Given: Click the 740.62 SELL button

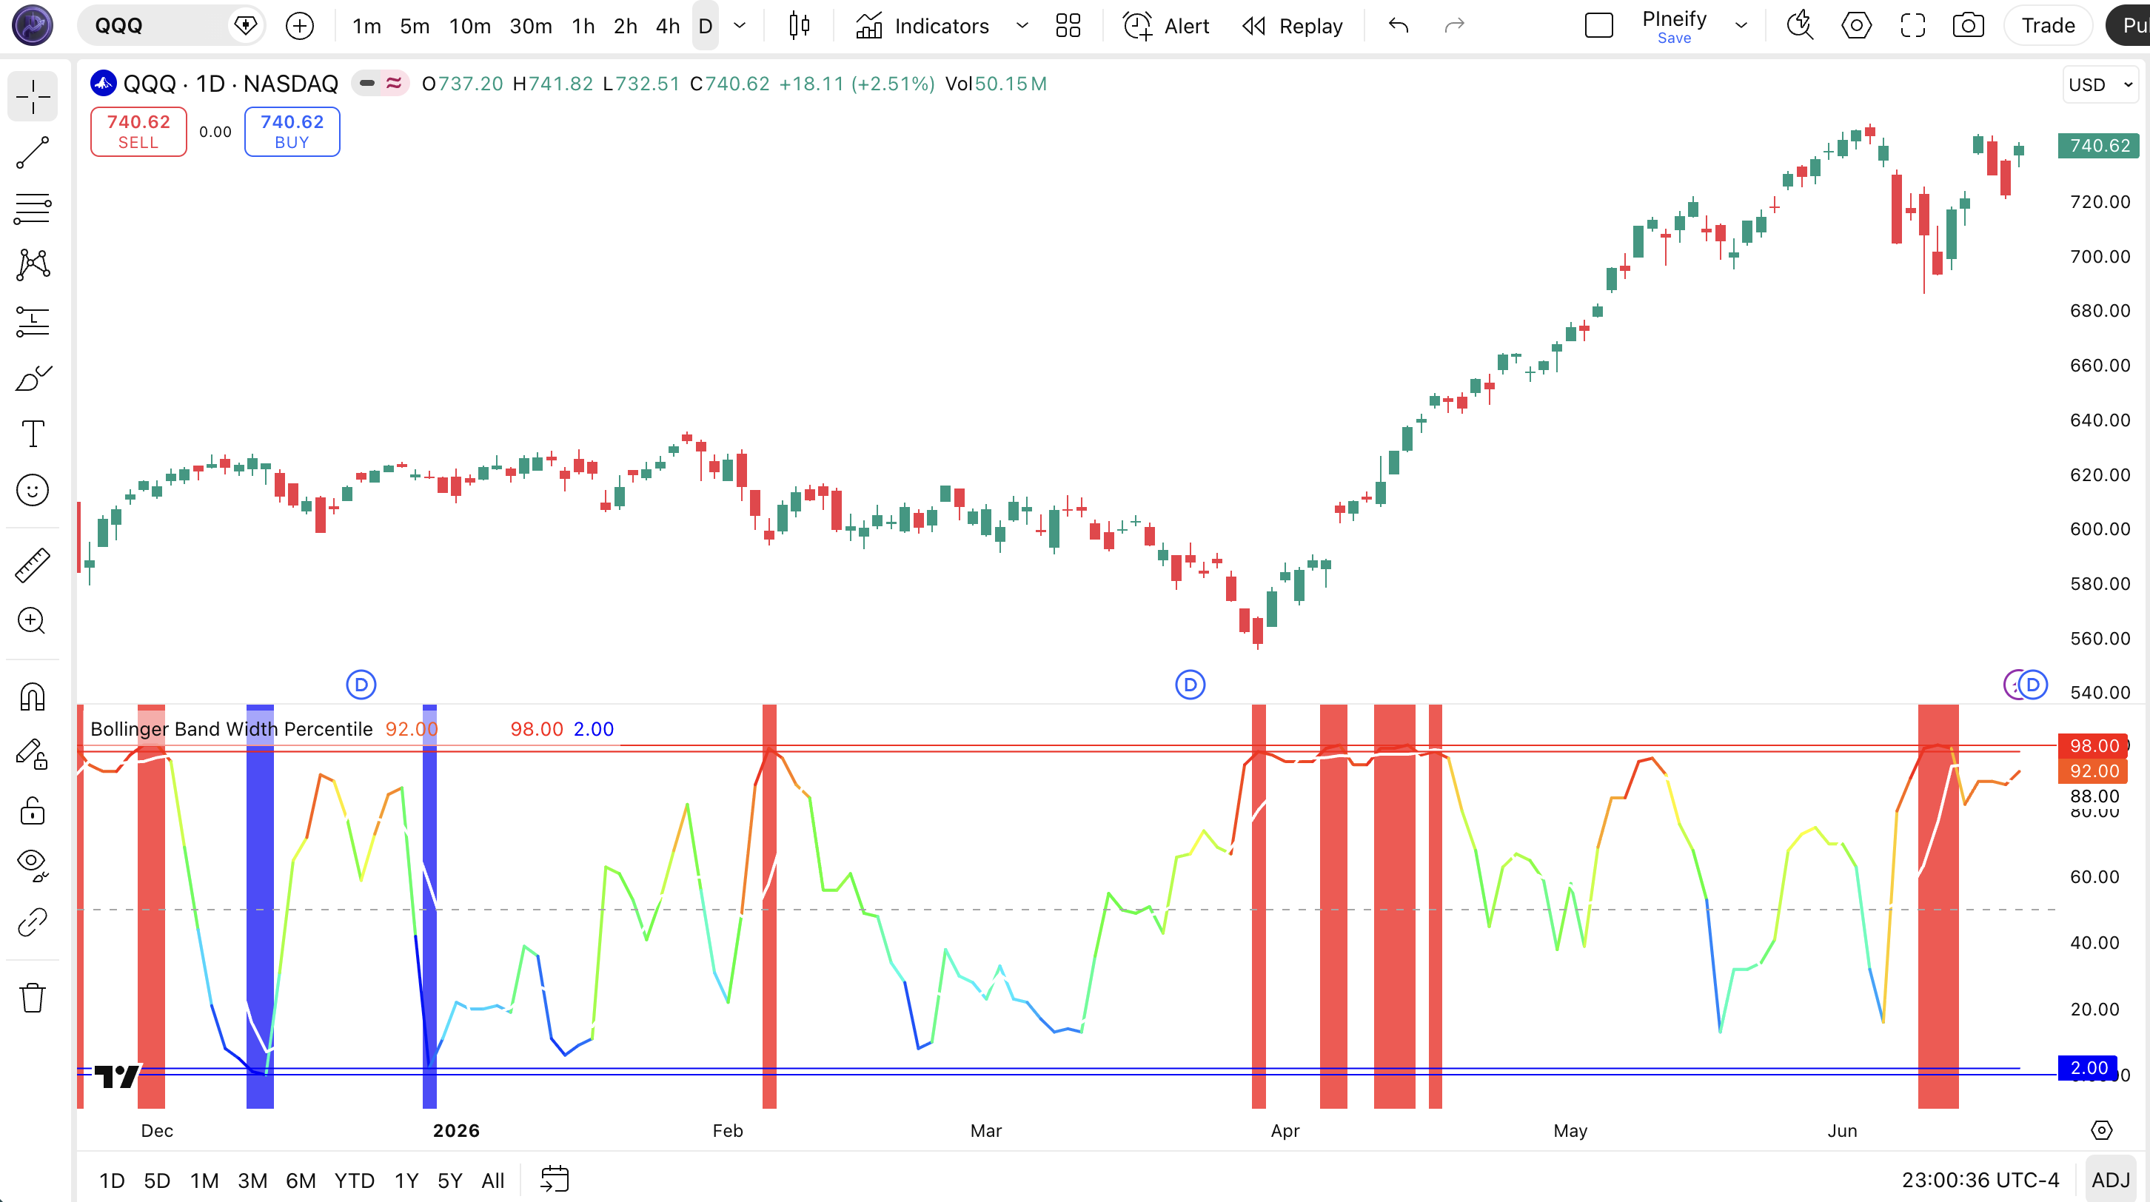Looking at the screenshot, I should click(x=138, y=132).
